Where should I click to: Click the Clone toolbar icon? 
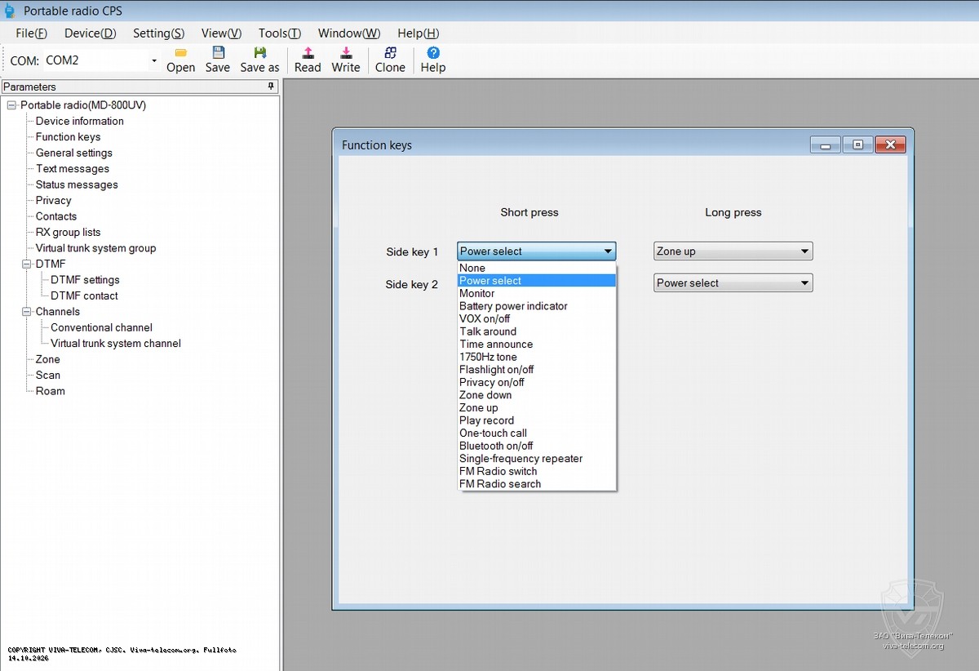pyautogui.click(x=390, y=60)
